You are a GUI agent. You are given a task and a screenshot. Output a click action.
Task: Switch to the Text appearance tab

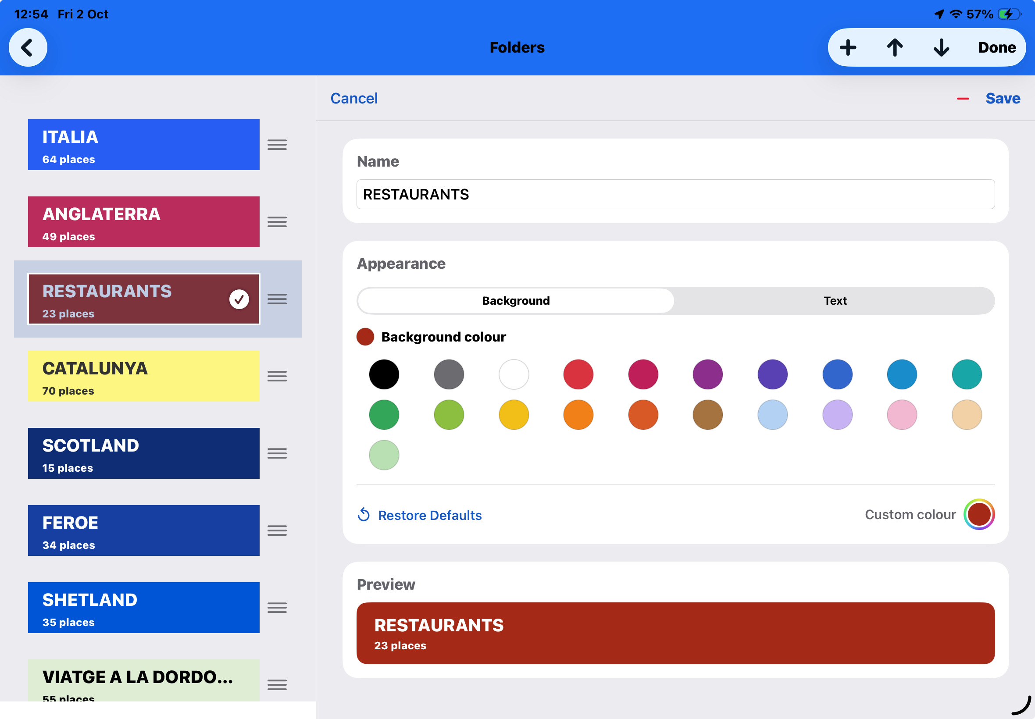[835, 300]
